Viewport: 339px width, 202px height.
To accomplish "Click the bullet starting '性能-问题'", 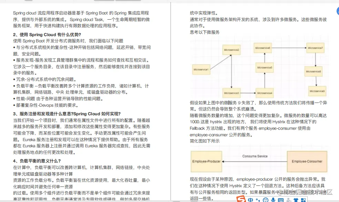I will tap(58, 99).
